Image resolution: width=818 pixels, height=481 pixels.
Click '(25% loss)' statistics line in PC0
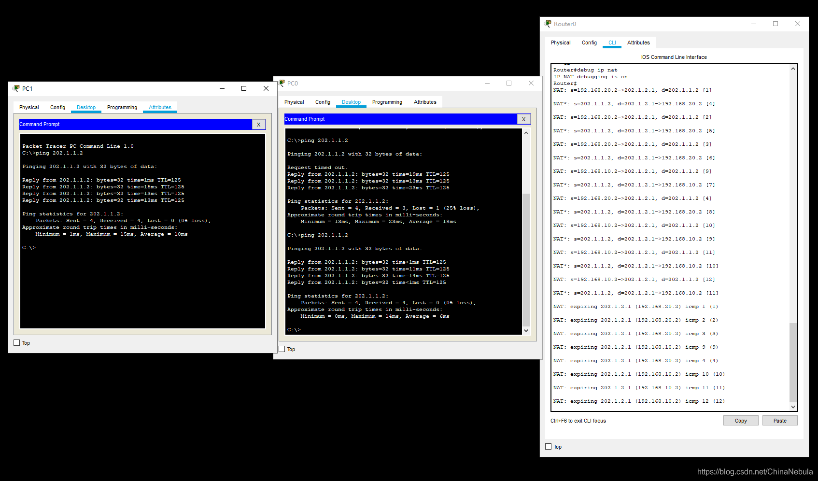pos(390,208)
